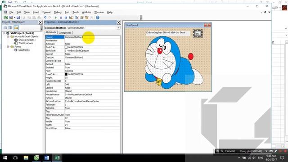
Task: Open the CommandButton1 object selector dropdown
Action: (118, 28)
